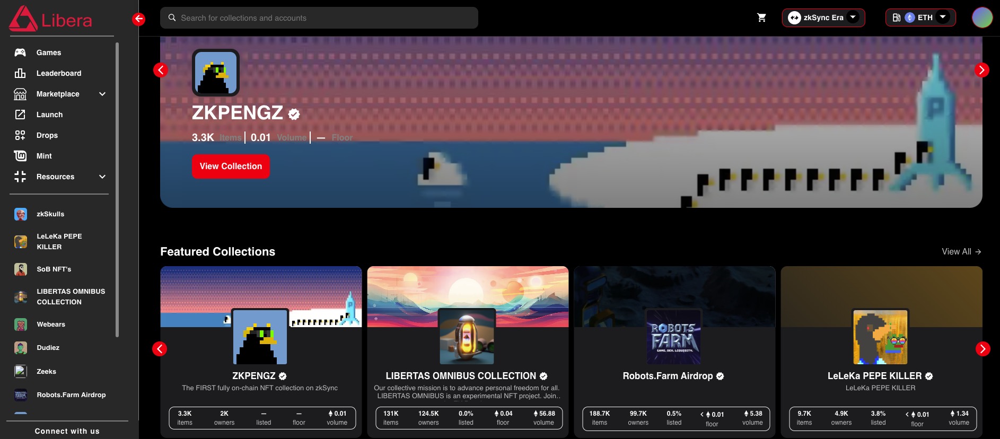
Task: Go to previous hero banner slide
Action: click(161, 70)
